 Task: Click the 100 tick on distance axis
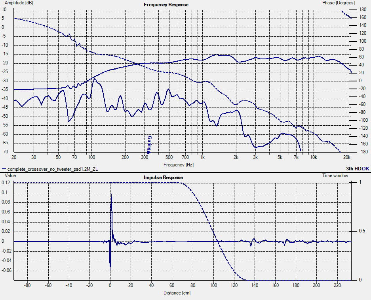coord(213,285)
